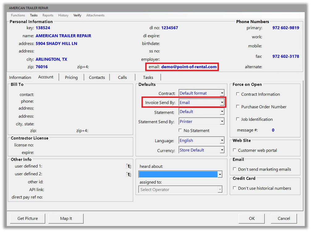
Task: Open the Verify menu
Action: coord(77,15)
